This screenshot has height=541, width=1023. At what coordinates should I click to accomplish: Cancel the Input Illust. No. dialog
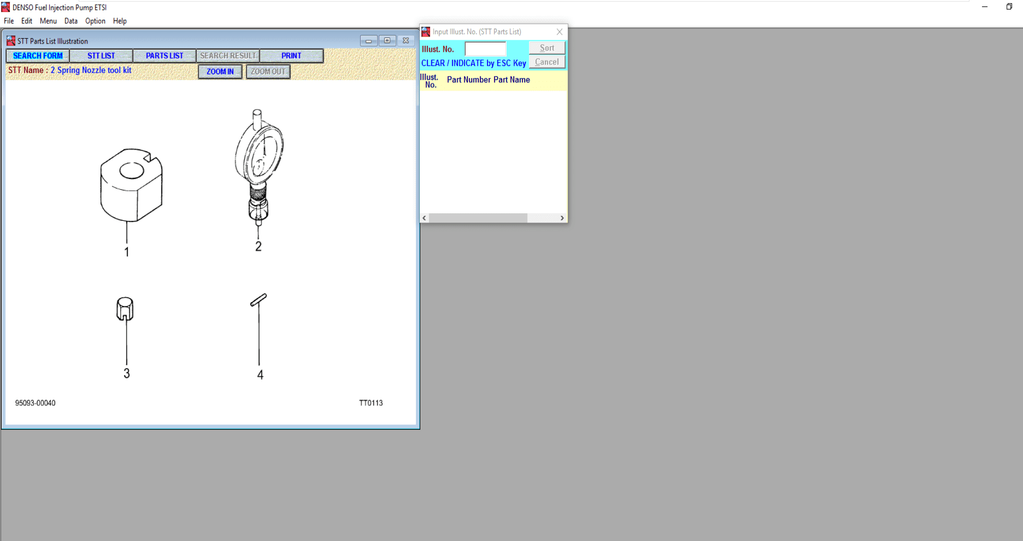547,62
